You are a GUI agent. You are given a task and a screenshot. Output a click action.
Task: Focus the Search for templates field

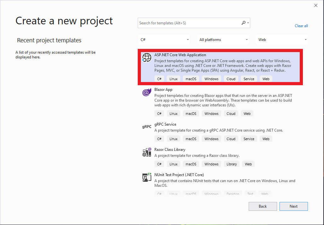tap(189, 23)
